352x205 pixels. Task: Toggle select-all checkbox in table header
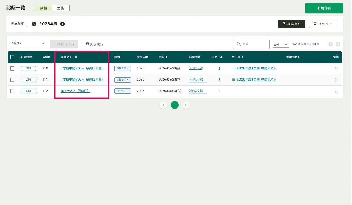click(12, 57)
